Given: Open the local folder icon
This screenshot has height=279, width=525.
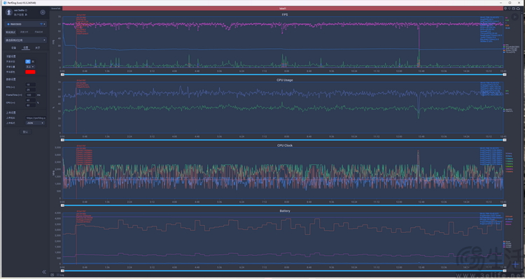Looking at the screenshot, I should click(x=514, y=8).
